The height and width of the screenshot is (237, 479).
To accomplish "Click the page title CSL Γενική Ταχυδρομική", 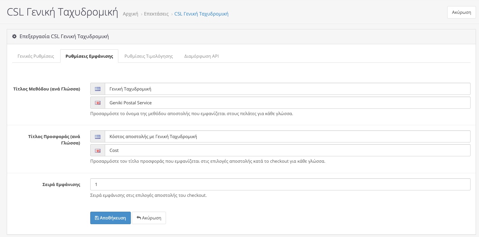I will pos(63,12).
